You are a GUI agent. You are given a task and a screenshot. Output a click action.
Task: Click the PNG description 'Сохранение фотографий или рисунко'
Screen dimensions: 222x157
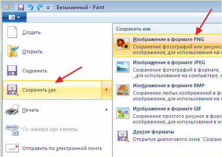(x=177, y=47)
